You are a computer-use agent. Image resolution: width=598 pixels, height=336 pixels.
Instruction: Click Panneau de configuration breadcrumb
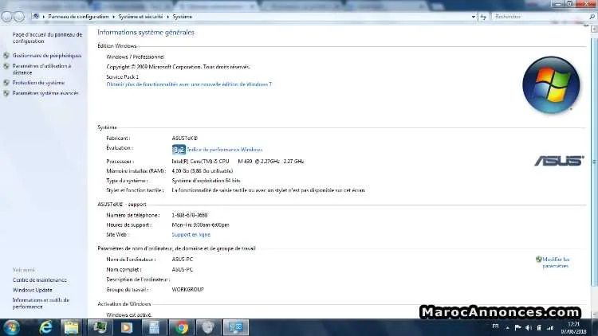78,17
